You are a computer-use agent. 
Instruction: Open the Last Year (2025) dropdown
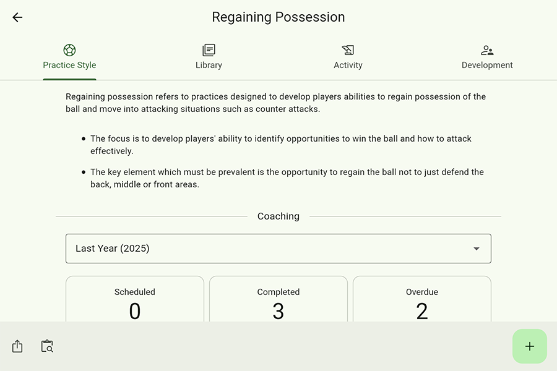pos(278,249)
